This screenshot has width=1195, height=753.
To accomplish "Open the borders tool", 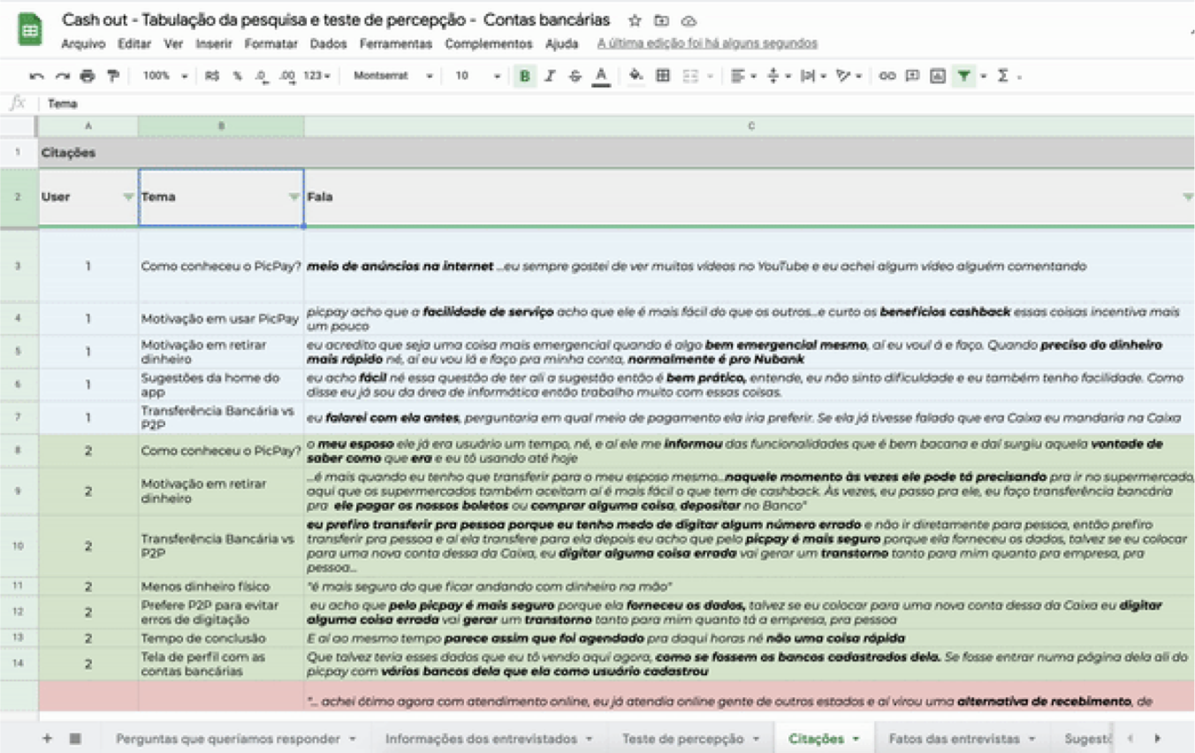I will pyautogui.click(x=663, y=76).
